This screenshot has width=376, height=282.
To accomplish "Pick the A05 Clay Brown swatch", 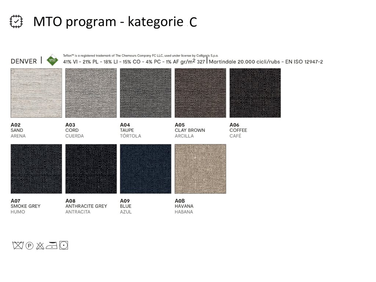I will click(x=200, y=93).
